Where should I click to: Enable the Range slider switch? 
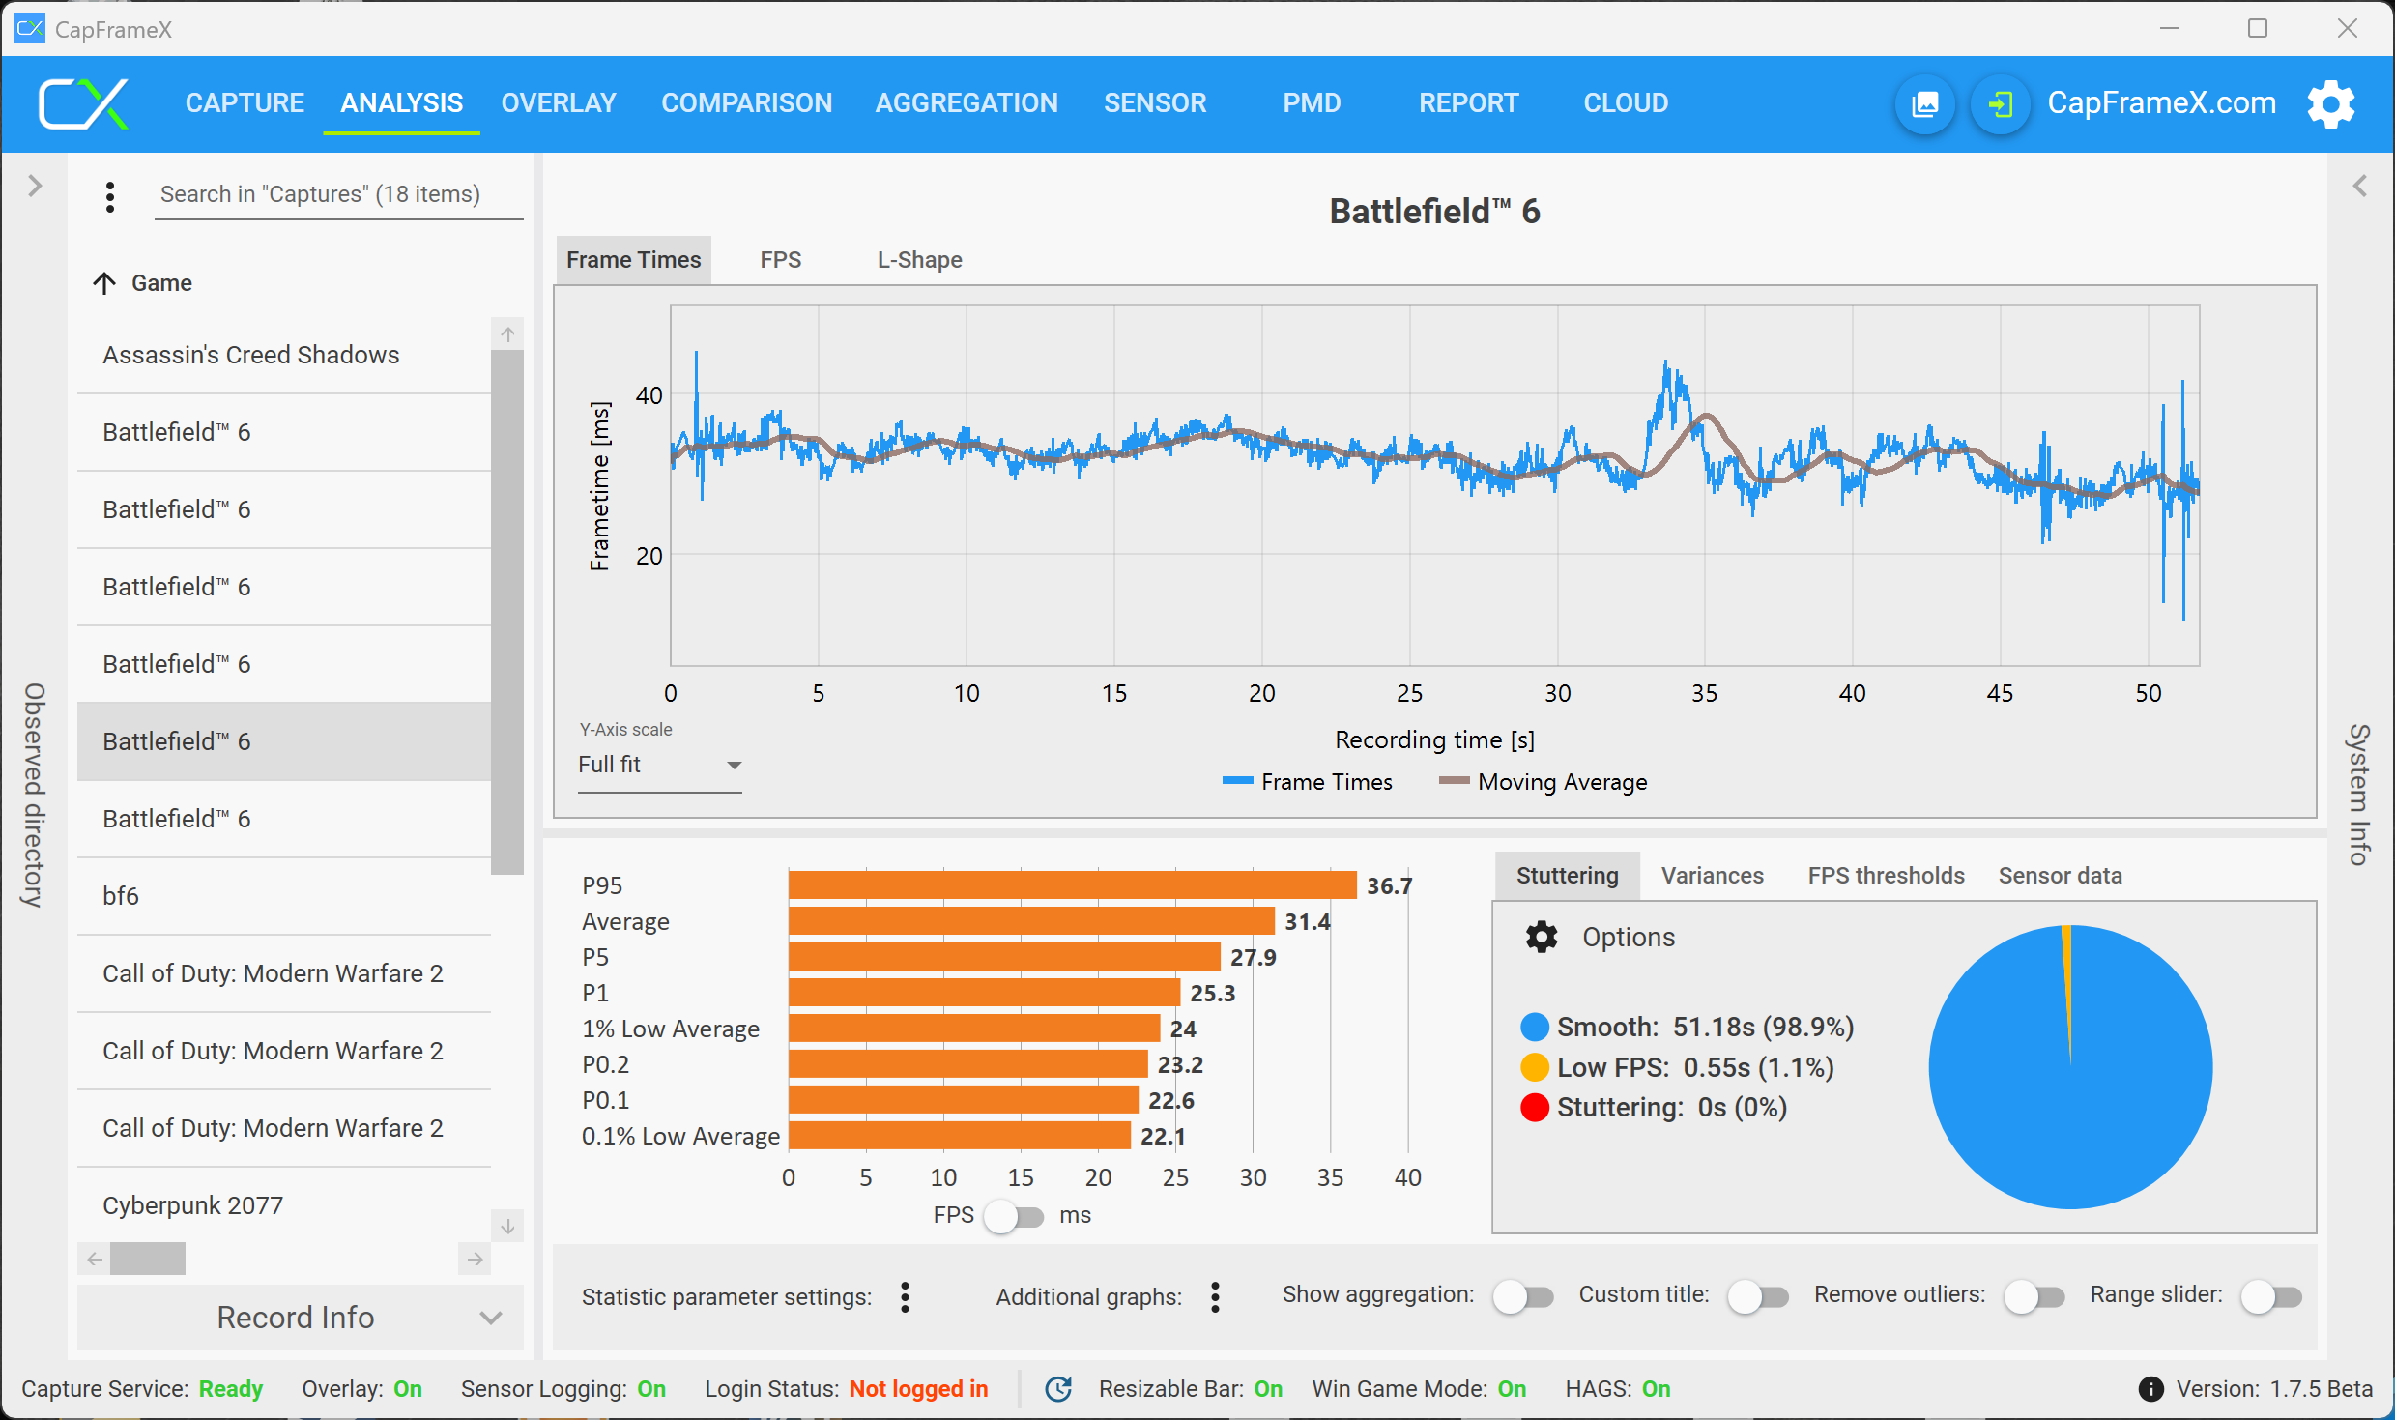[2270, 1296]
